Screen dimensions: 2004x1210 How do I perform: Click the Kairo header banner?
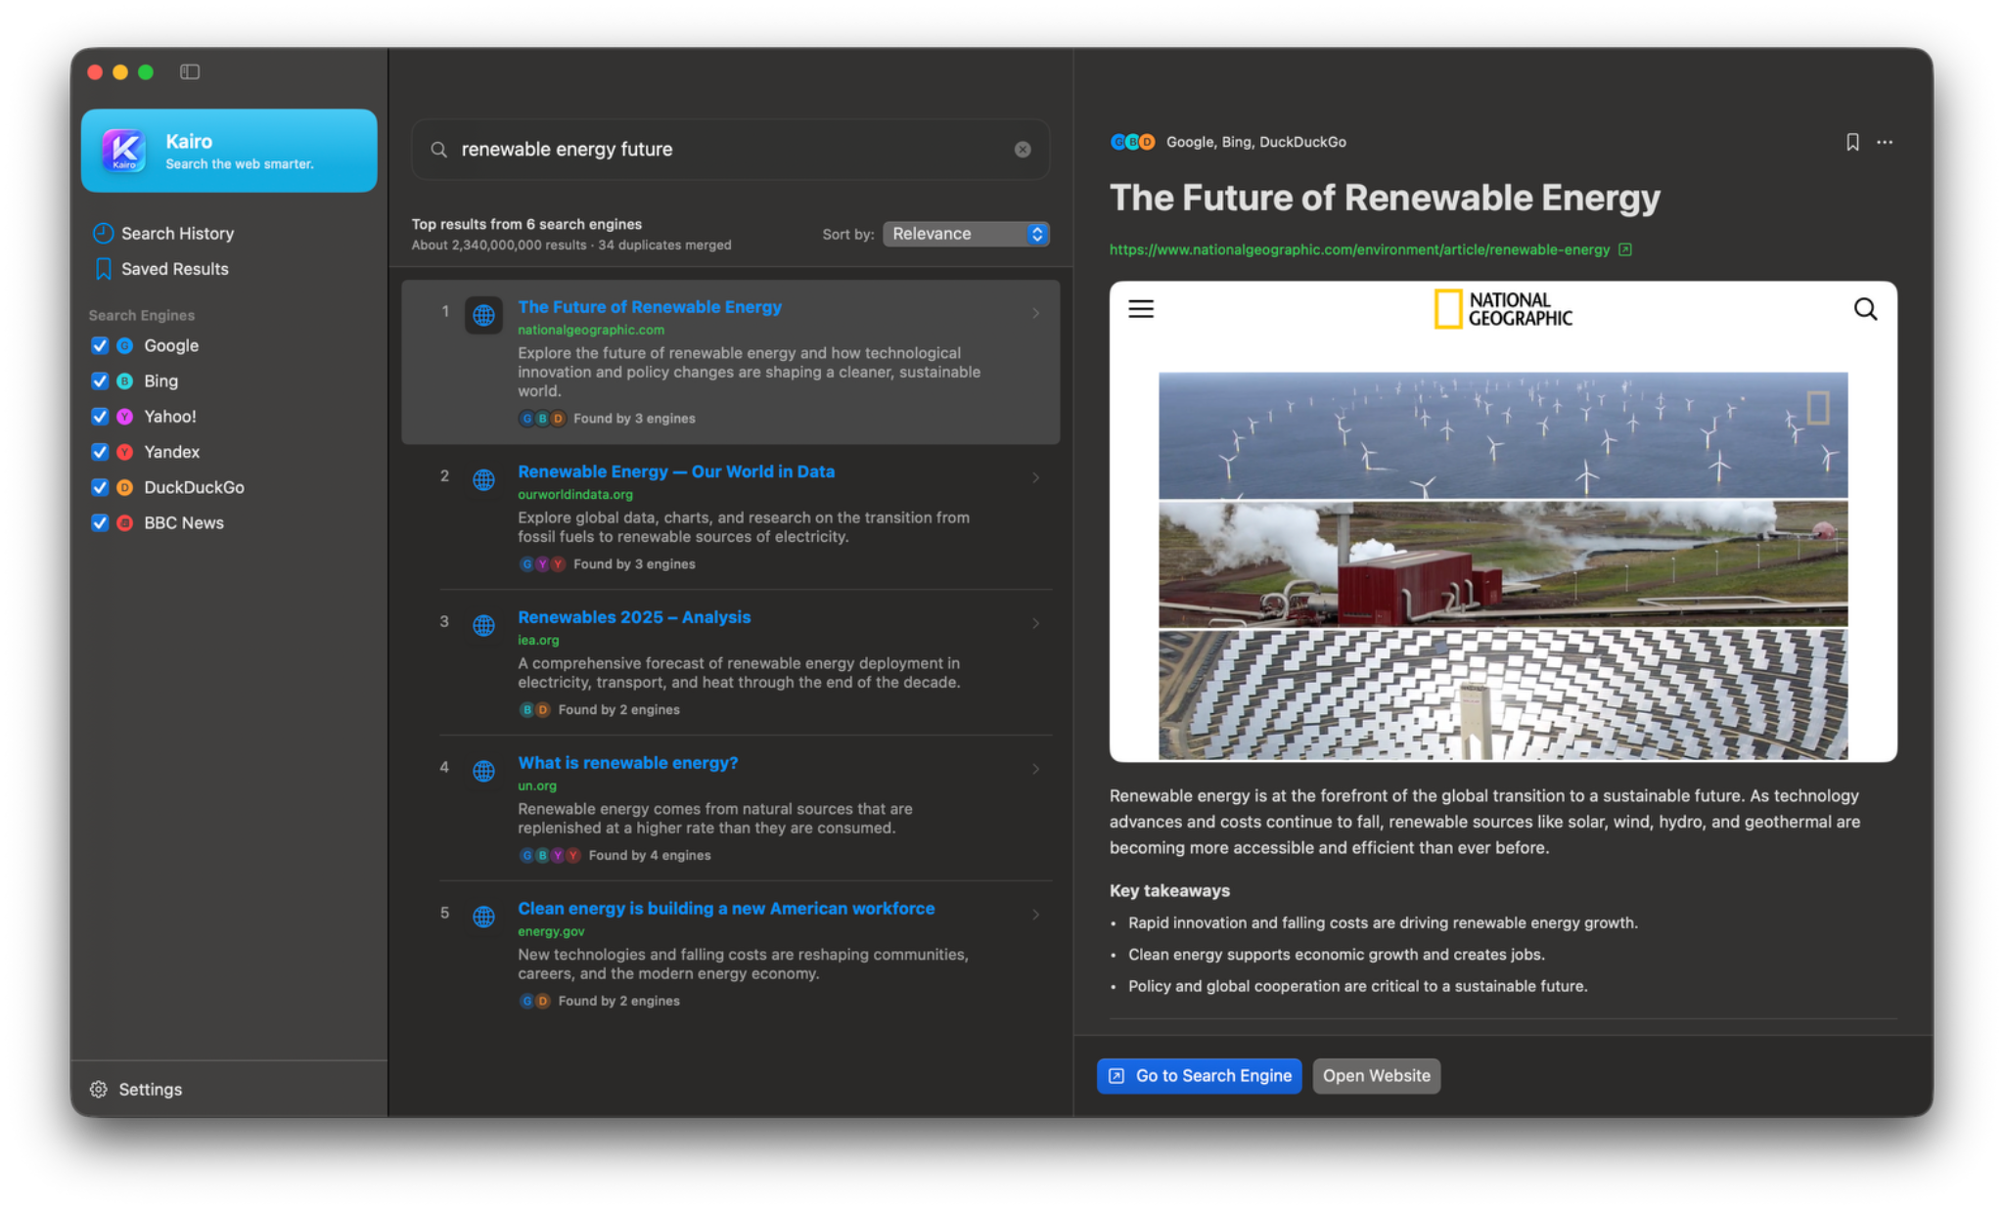(229, 151)
